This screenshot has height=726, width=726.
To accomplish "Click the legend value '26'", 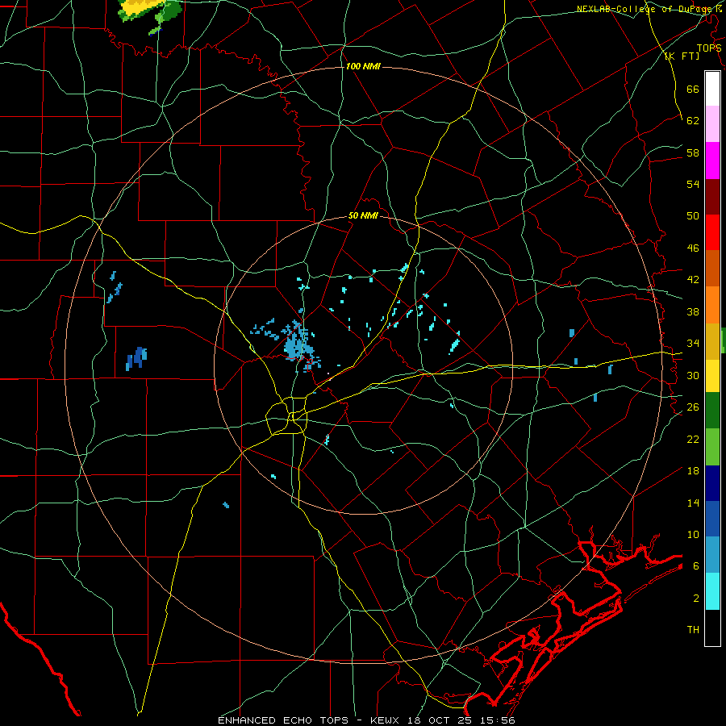I will tap(693, 407).
